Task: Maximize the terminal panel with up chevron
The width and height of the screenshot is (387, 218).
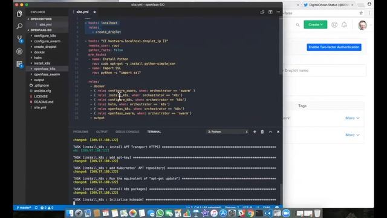Action: pos(270,132)
